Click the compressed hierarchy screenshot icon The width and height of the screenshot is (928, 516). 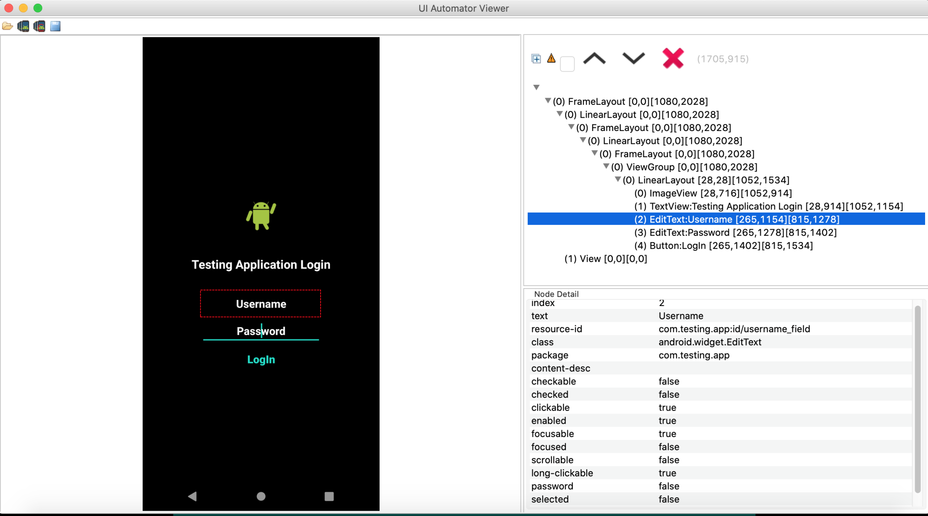pyautogui.click(x=39, y=27)
